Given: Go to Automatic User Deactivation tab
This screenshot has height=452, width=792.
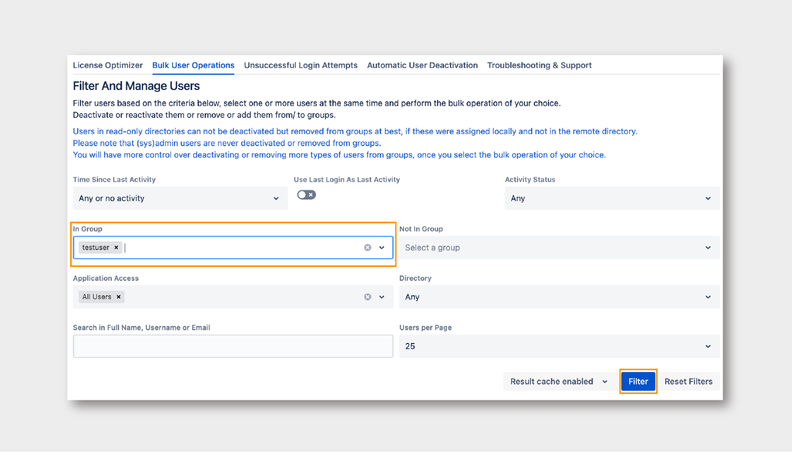Looking at the screenshot, I should (423, 66).
